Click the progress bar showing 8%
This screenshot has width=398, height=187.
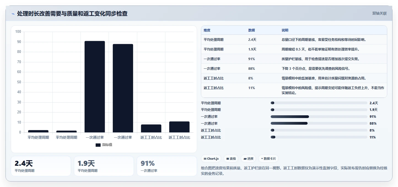coord(319,130)
